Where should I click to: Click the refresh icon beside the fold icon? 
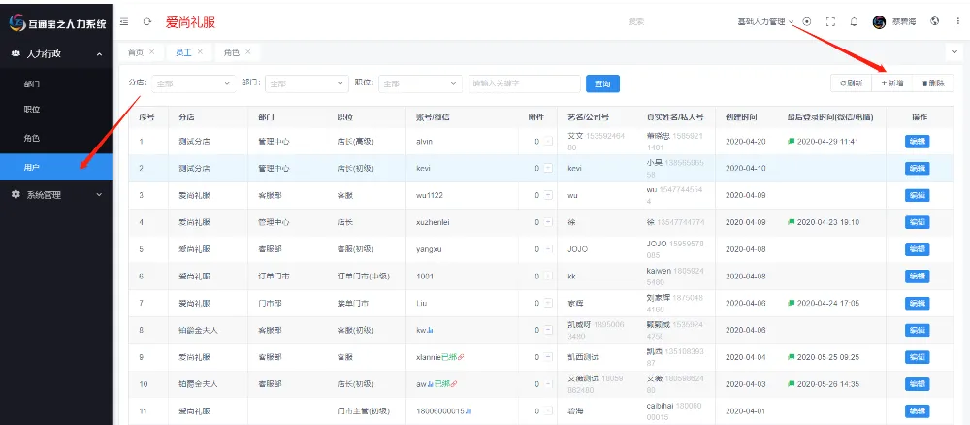146,21
